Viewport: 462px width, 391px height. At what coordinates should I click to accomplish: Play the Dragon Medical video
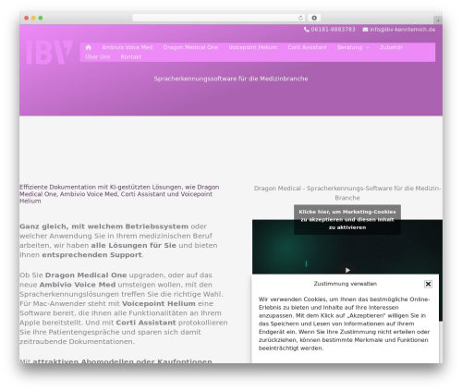click(347, 270)
